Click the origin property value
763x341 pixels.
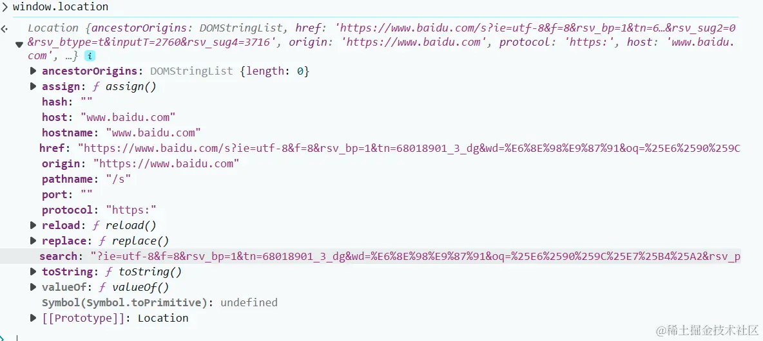pyautogui.click(x=166, y=163)
